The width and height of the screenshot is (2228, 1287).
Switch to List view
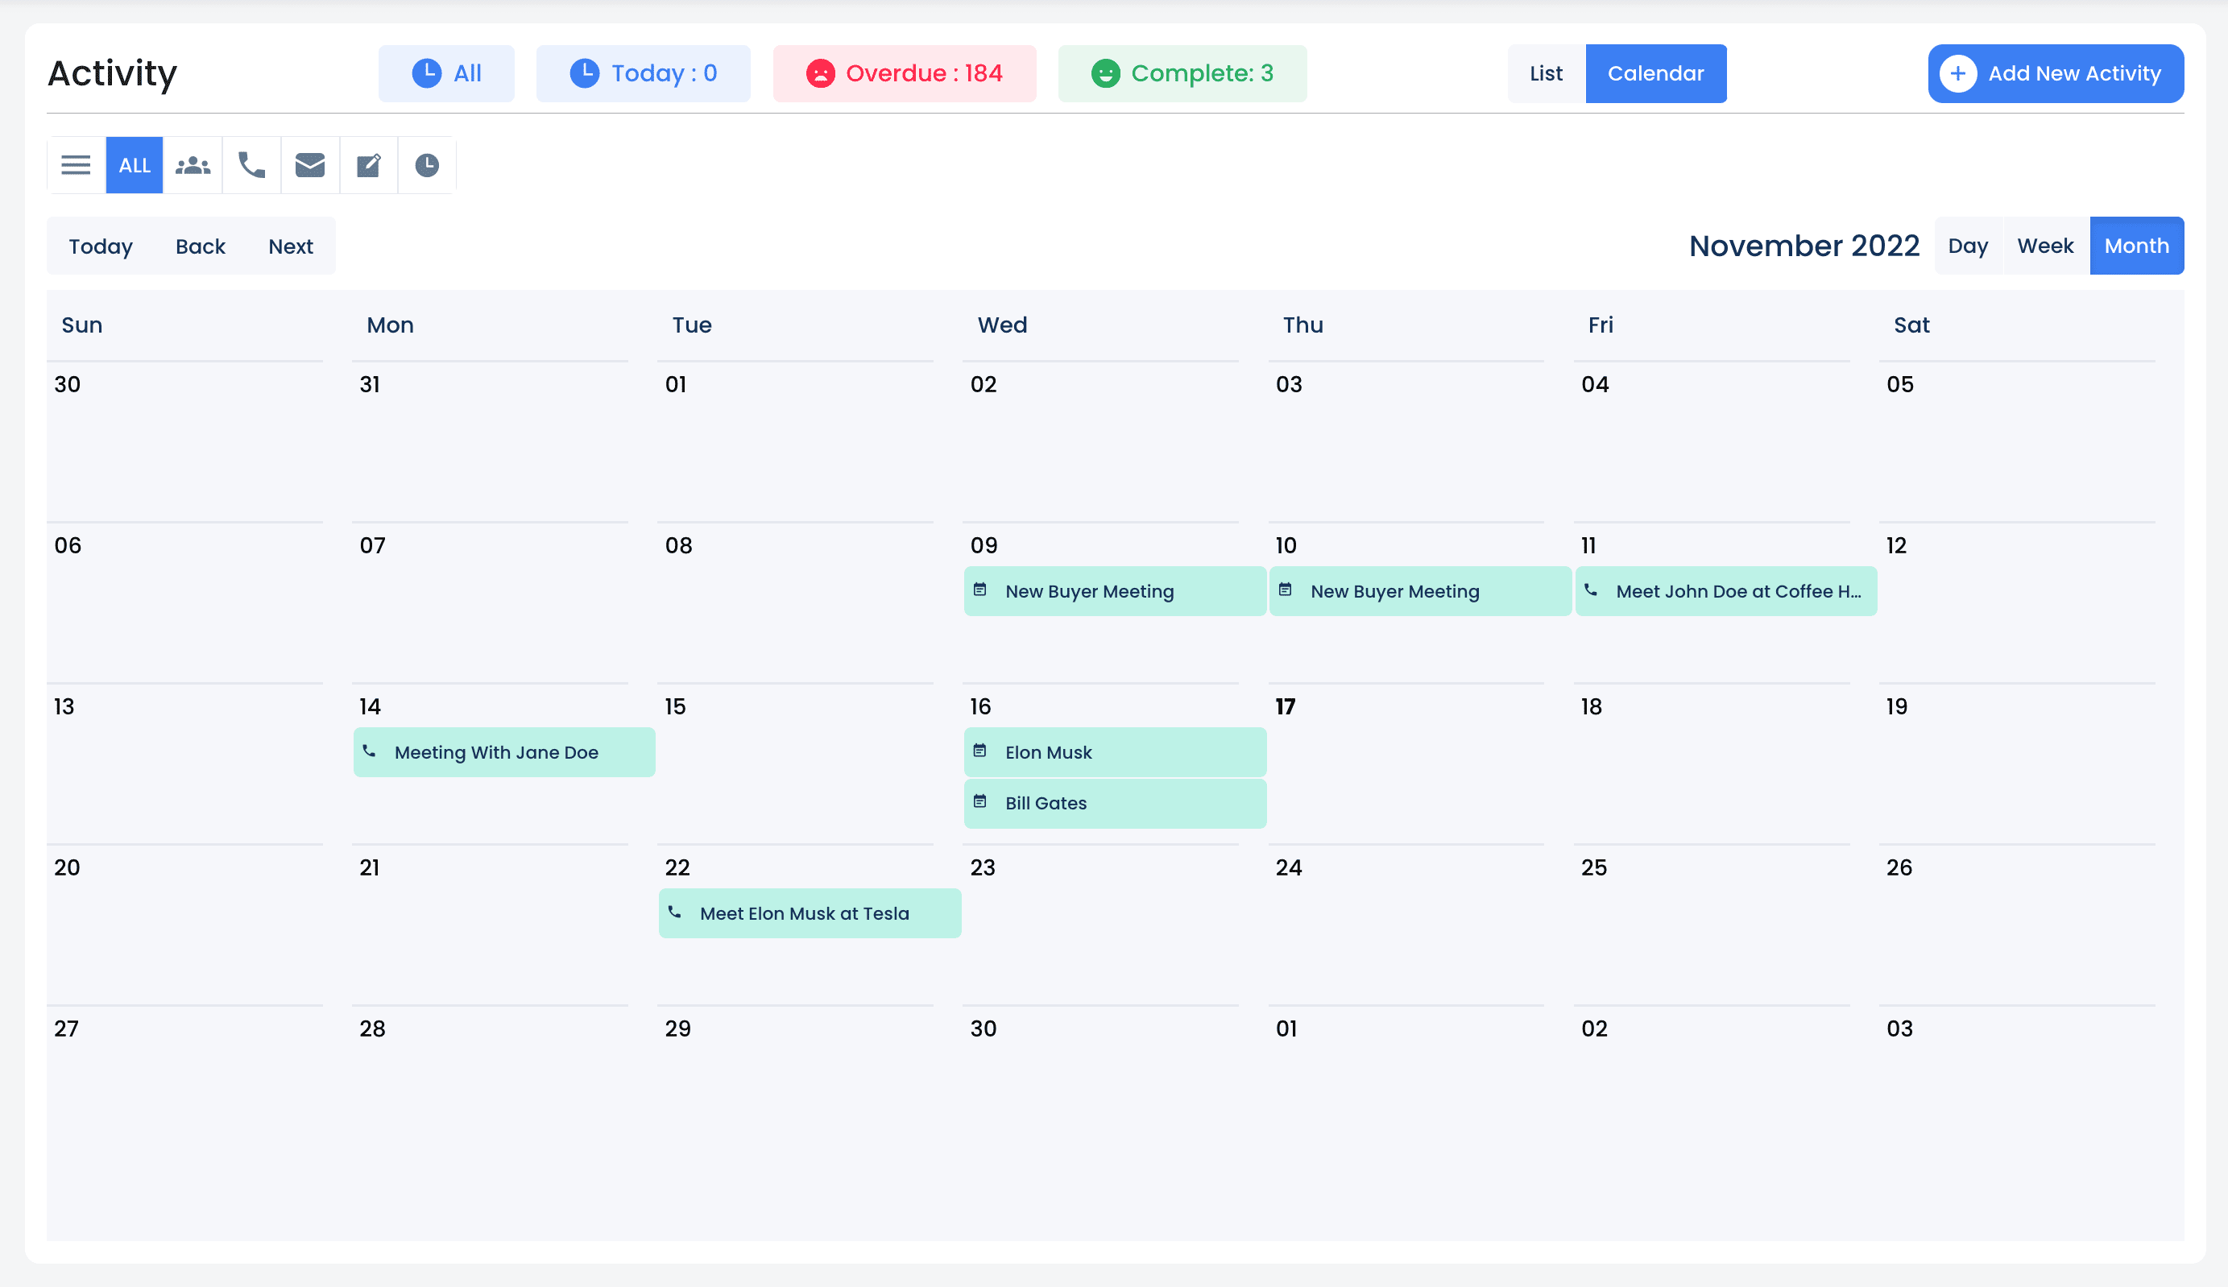(x=1546, y=73)
